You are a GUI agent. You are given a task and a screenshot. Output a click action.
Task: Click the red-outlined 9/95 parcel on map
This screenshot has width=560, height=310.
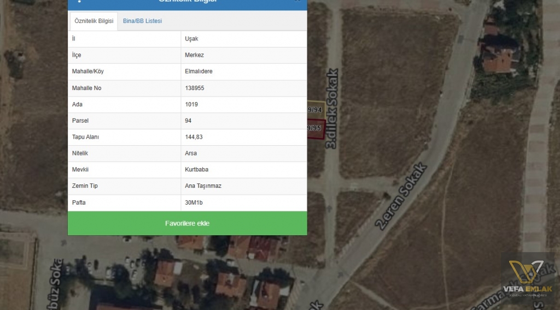coord(316,128)
